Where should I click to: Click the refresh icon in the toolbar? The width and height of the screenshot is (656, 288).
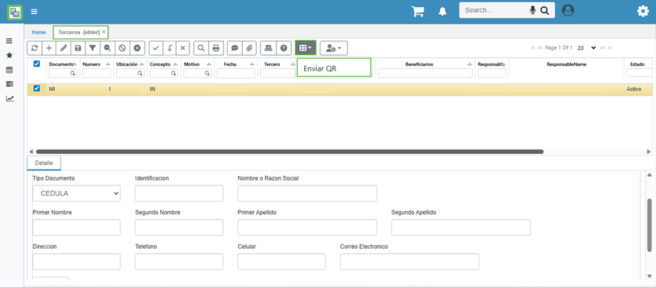(35, 48)
